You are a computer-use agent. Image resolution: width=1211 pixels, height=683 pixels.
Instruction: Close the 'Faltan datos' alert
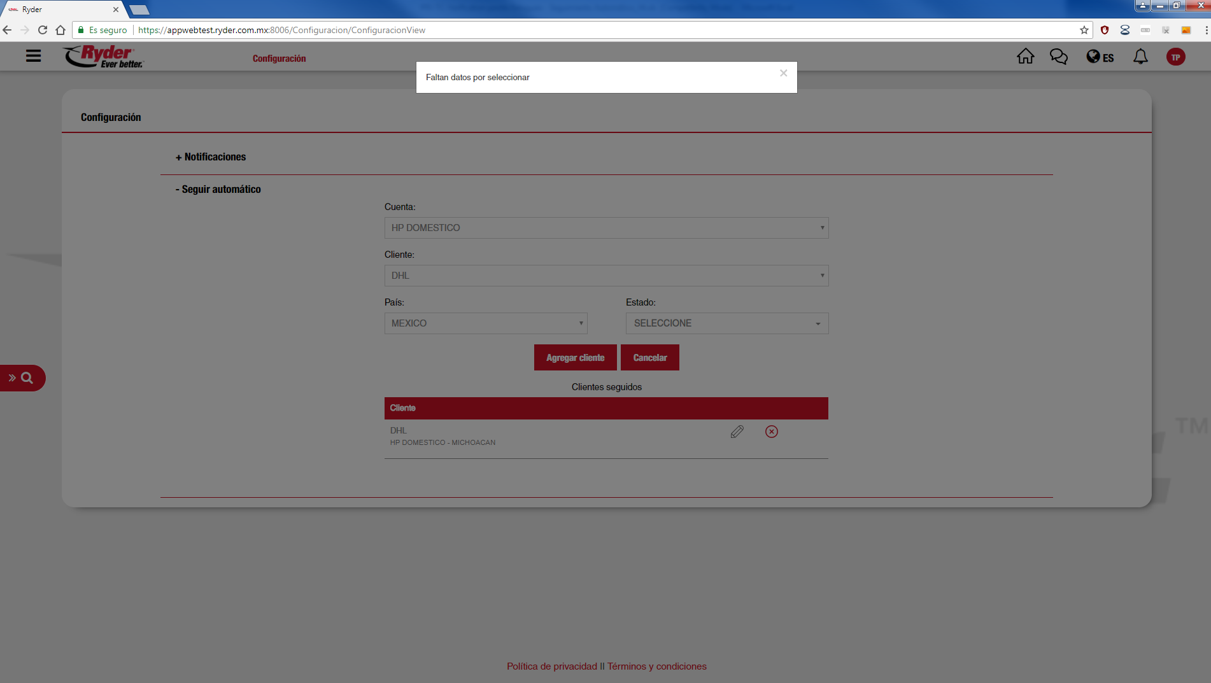point(783,73)
